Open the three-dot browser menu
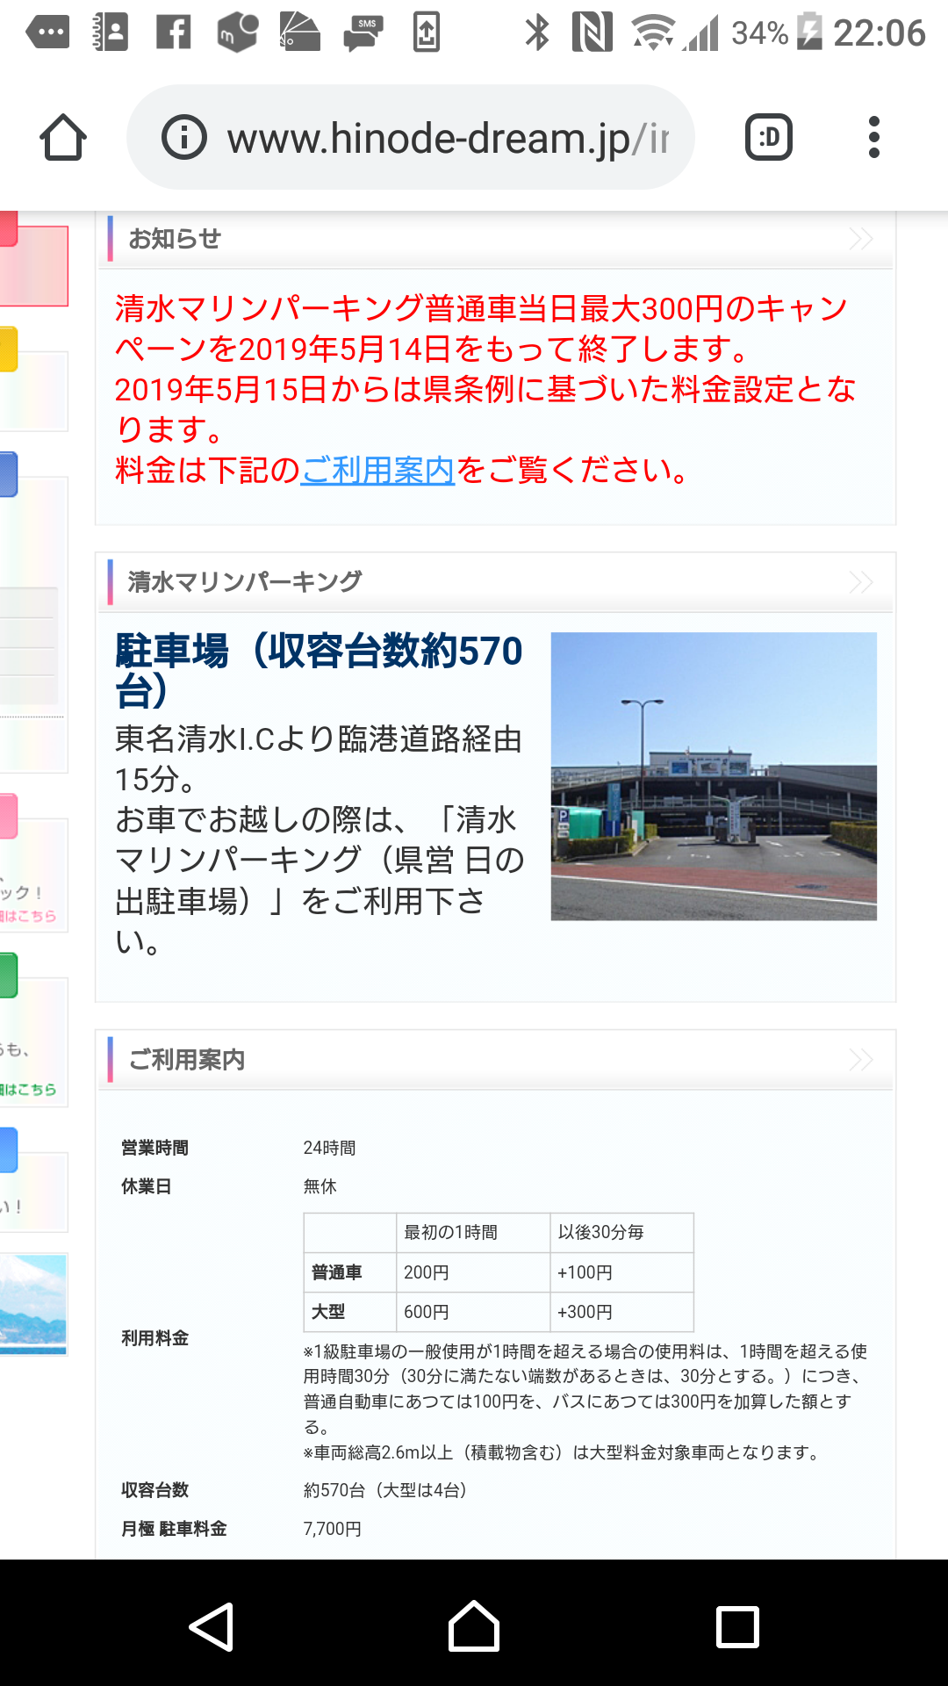The image size is (948, 1686). (873, 138)
